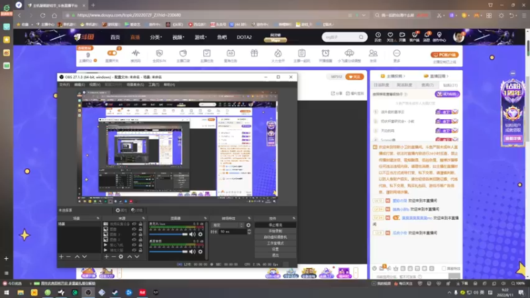Toggle the 直播开关 live switch
Image resolution: width=530 pixels, height=298 pixels.
(112, 53)
